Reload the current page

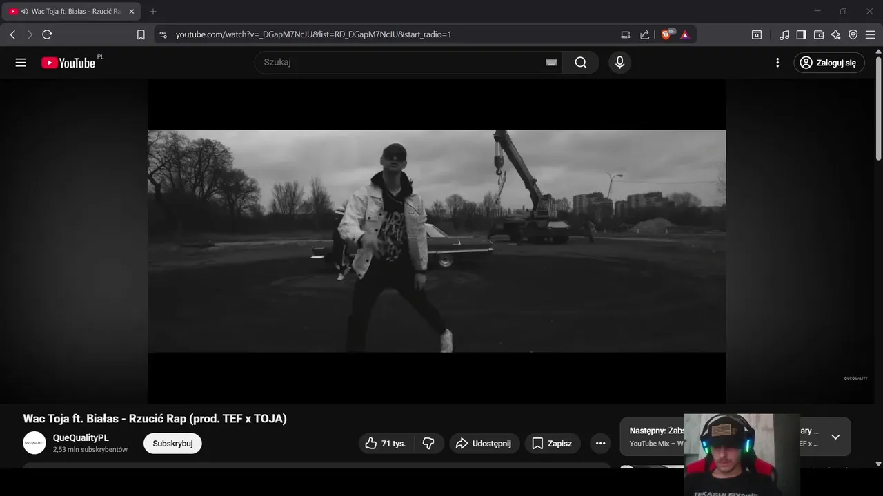(47, 34)
